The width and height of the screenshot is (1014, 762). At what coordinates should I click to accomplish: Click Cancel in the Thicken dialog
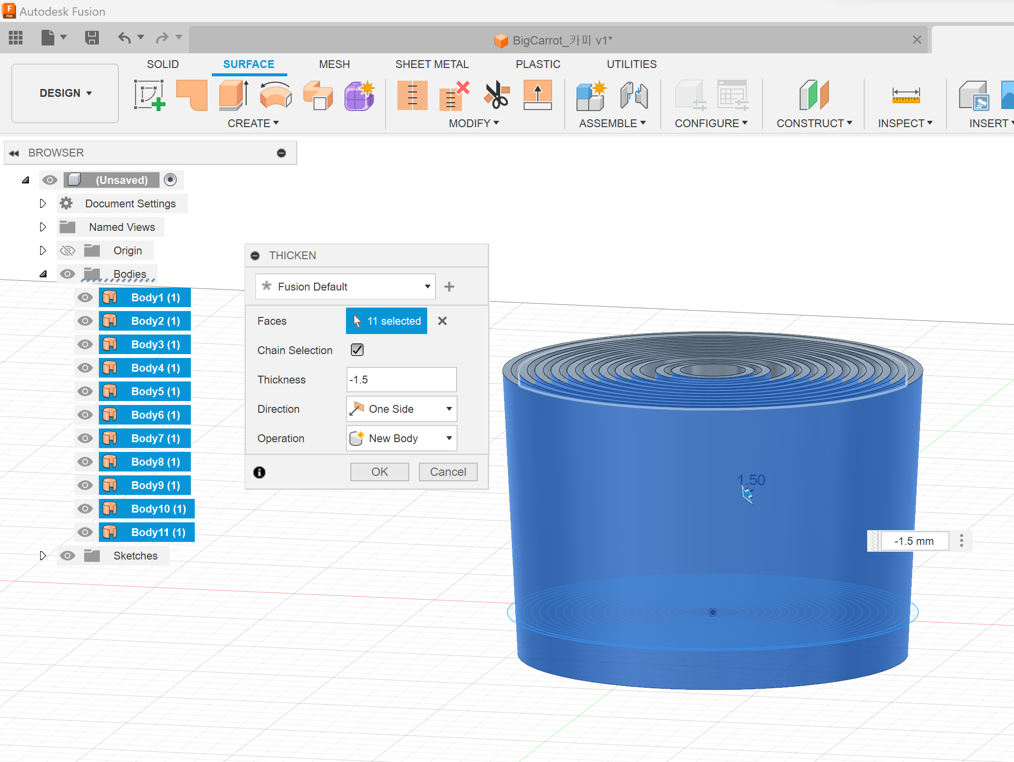(448, 472)
